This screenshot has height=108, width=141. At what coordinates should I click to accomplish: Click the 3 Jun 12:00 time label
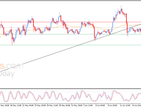click(88, 105)
